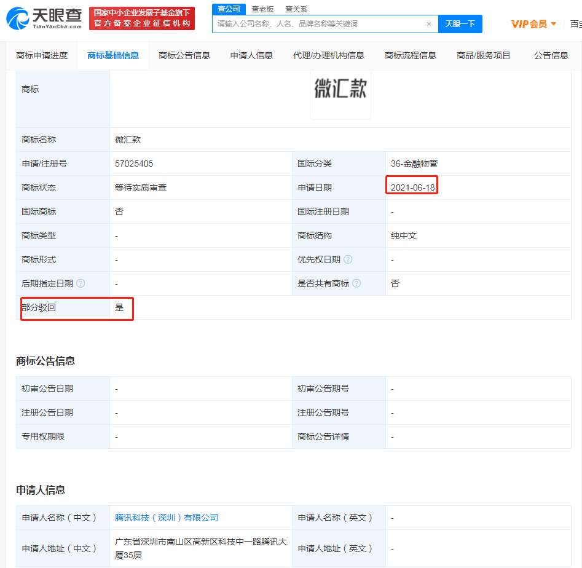Open the 公告信息 tab
Image resolution: width=582 pixels, height=568 pixels.
pyautogui.click(x=551, y=56)
